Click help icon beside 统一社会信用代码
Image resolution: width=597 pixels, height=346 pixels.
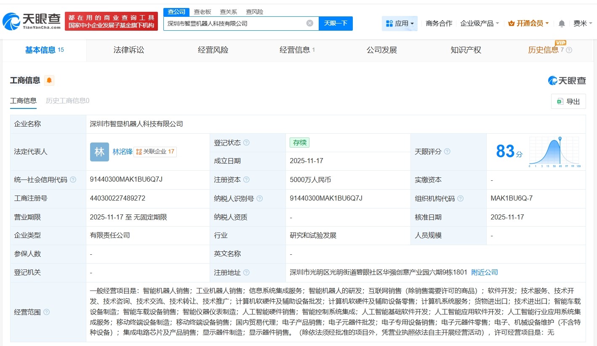[73, 180]
